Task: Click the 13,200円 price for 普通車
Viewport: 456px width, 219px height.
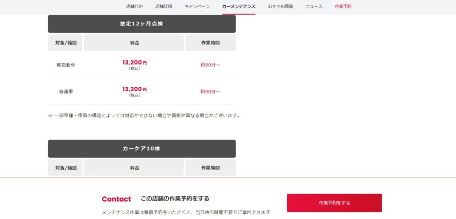Action: pos(134,89)
